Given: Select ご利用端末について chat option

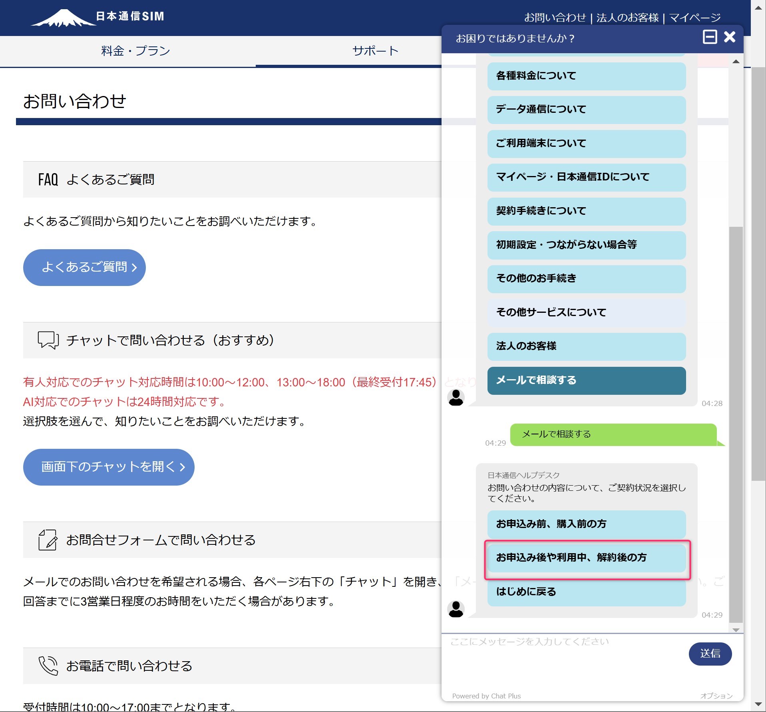Looking at the screenshot, I should coord(587,144).
